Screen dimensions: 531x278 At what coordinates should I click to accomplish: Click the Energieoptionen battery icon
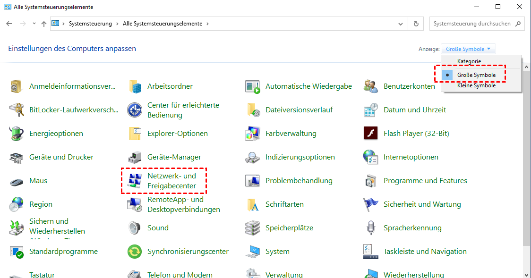(x=17, y=134)
